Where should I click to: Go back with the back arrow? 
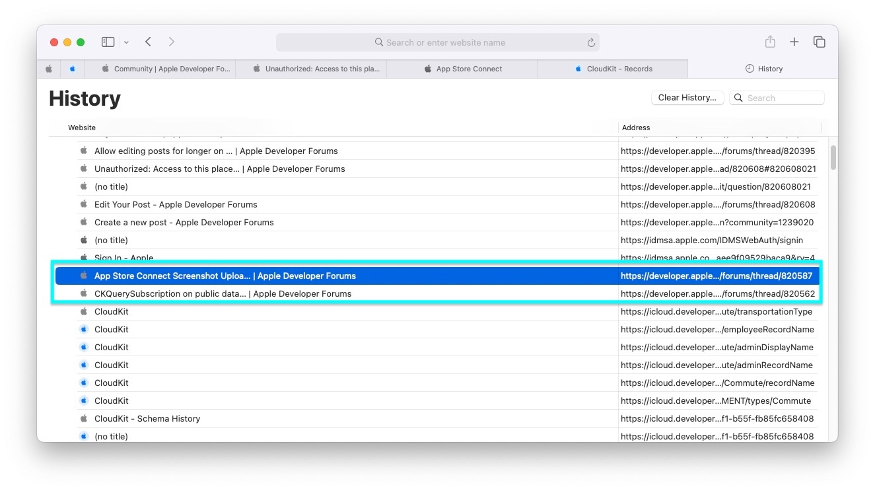tap(149, 42)
